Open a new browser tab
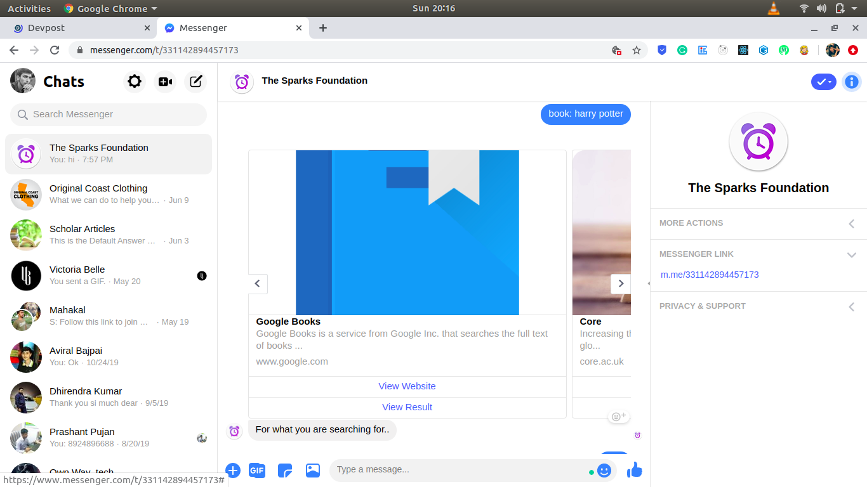Screen dimensions: 867x487 [323, 28]
